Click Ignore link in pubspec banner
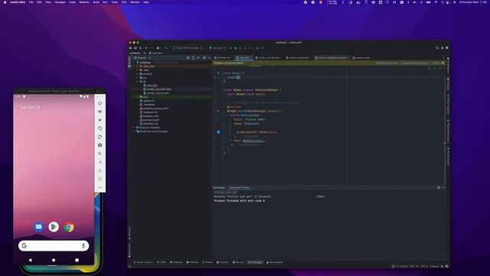This screenshot has width=490, height=276. 436,63
